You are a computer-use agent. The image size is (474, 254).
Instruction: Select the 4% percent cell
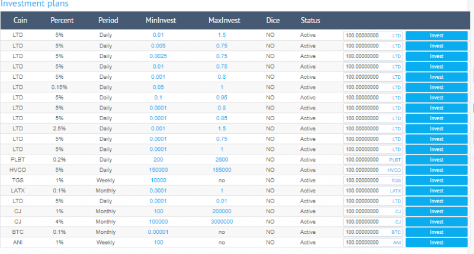59,221
